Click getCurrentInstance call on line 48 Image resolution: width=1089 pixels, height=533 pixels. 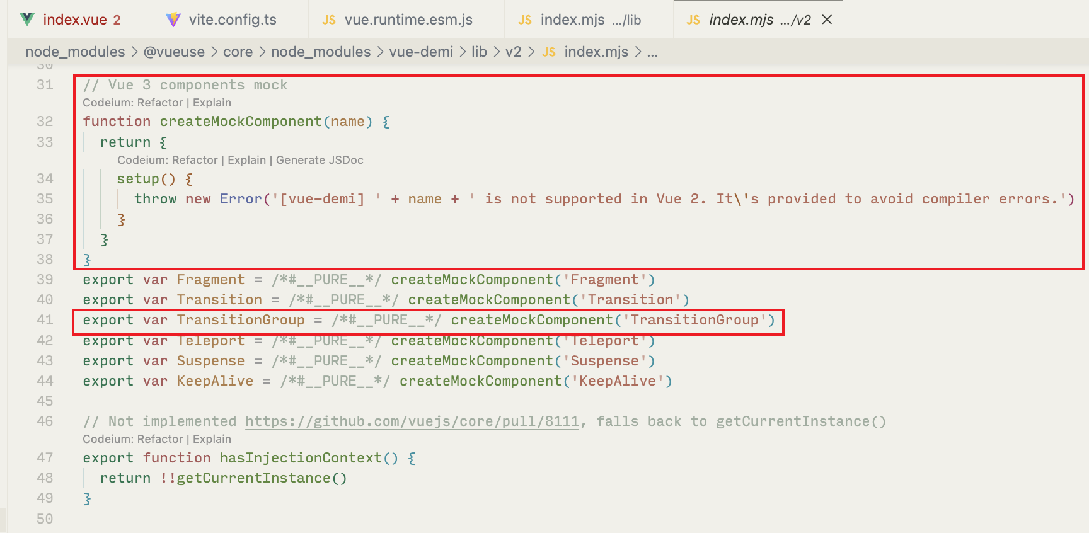pyautogui.click(x=253, y=478)
